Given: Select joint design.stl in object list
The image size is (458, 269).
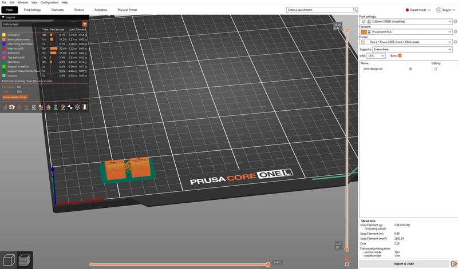Looking at the screenshot, I should point(373,69).
